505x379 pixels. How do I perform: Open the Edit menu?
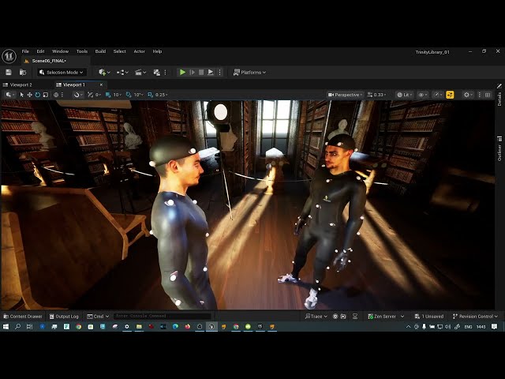40,51
